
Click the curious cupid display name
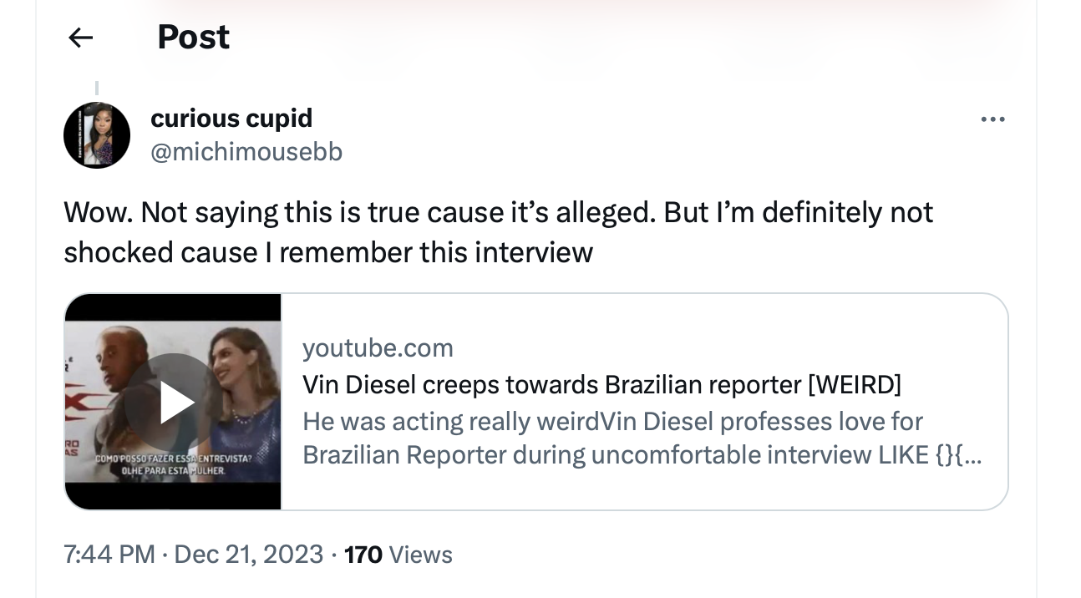coord(231,119)
